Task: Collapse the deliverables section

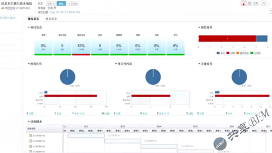Action: tap(116, 64)
